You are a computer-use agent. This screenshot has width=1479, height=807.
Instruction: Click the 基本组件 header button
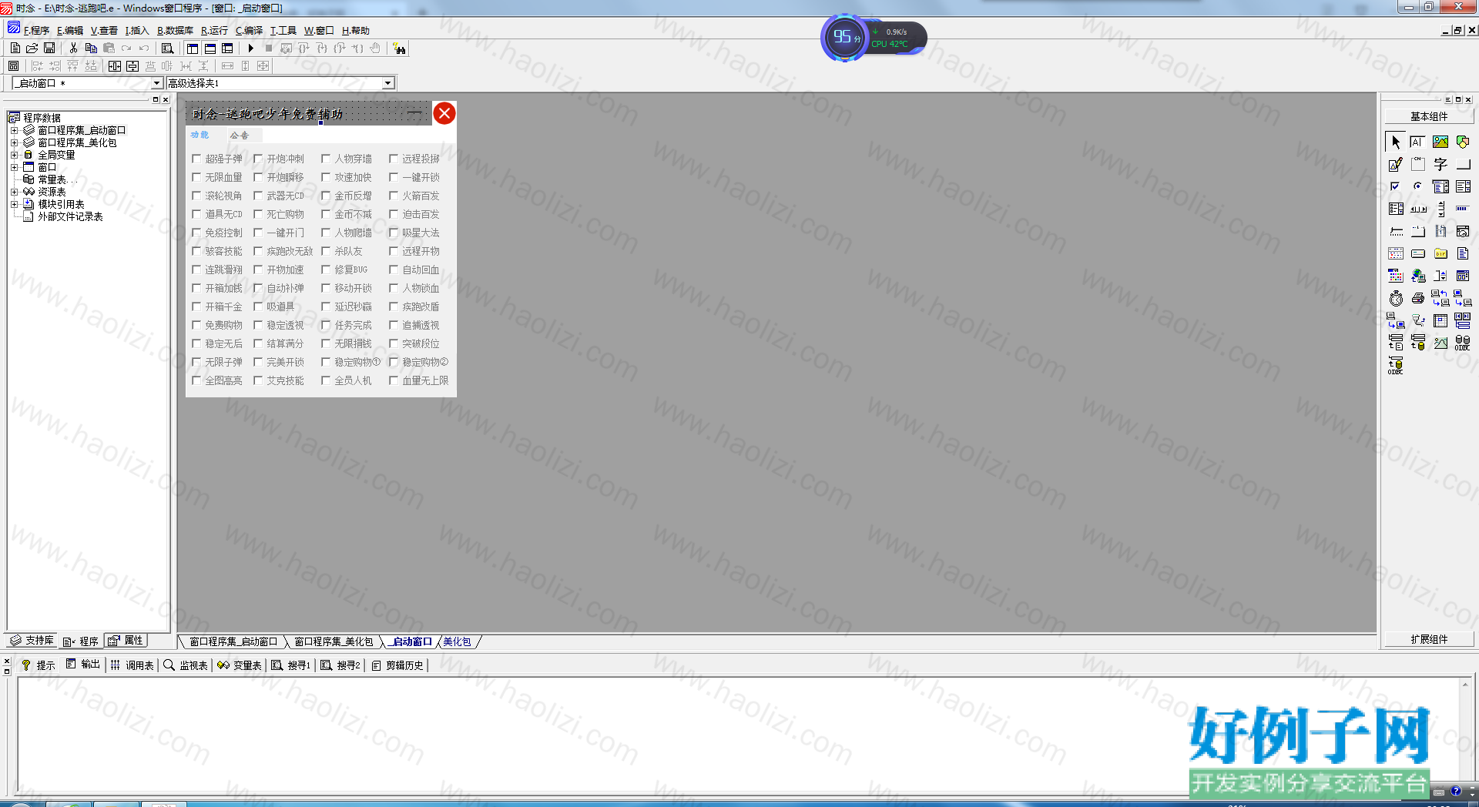coord(1429,116)
